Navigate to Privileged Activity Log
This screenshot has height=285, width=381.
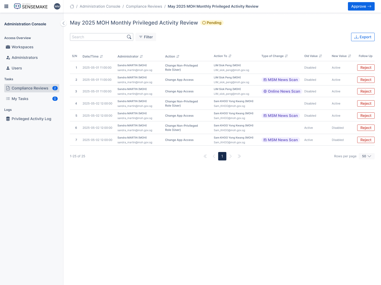click(31, 119)
